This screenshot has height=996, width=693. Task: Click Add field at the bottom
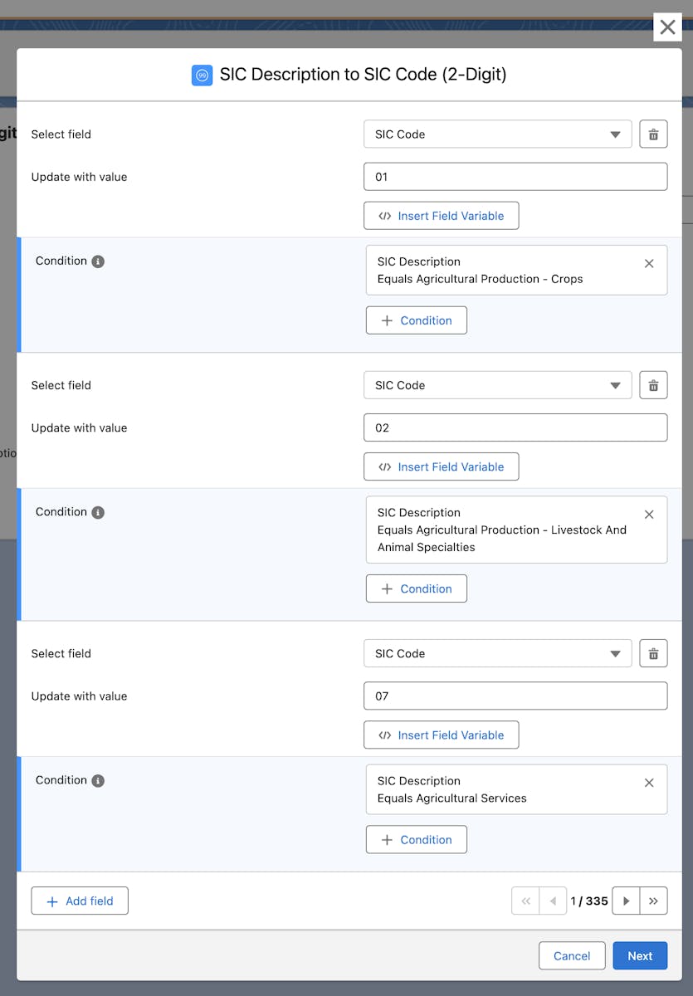point(80,901)
